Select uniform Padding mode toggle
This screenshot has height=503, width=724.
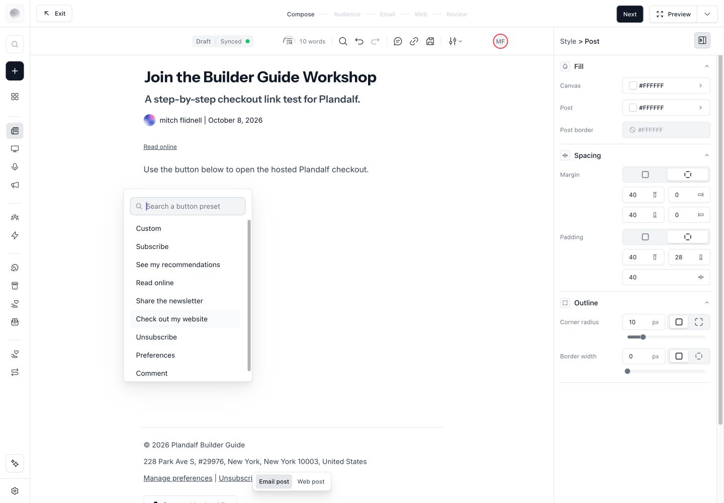[x=645, y=237]
